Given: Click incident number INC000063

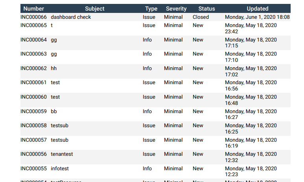Looking at the screenshot, I should click(x=33, y=54).
